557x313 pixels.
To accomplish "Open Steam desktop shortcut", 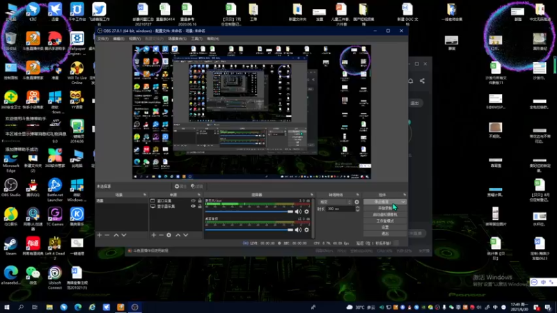I will (x=10, y=246).
